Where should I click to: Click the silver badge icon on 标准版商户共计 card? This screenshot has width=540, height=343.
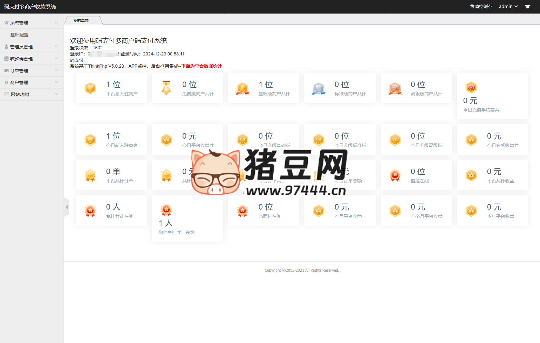click(318, 88)
